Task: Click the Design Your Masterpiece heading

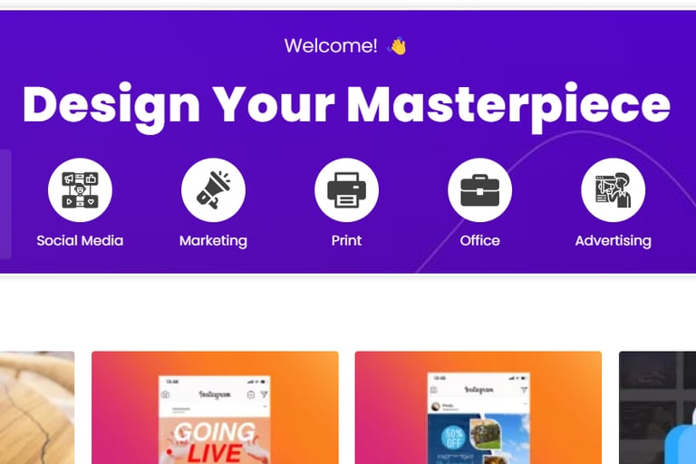Action: click(347, 105)
